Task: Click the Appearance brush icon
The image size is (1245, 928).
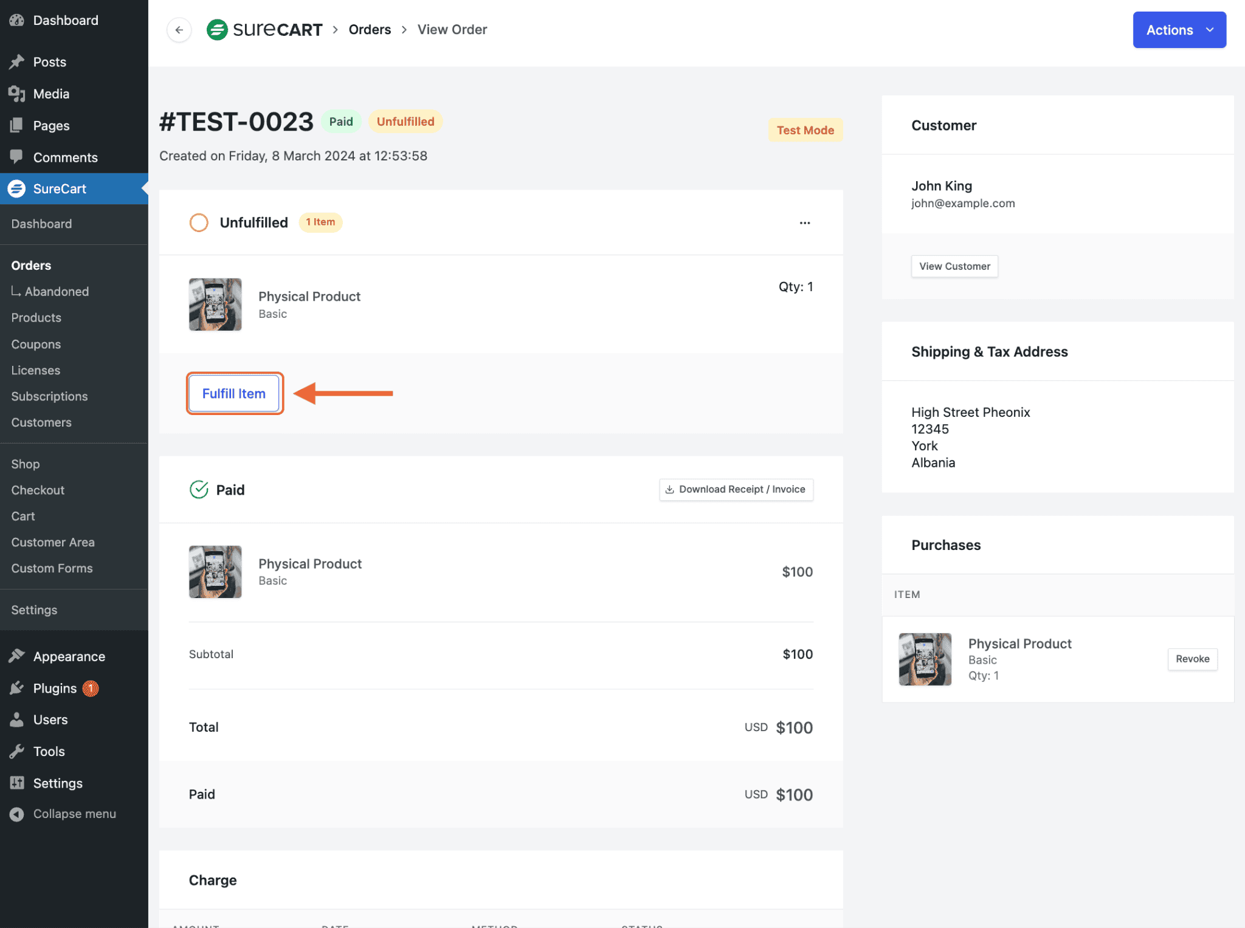Action: (17, 656)
